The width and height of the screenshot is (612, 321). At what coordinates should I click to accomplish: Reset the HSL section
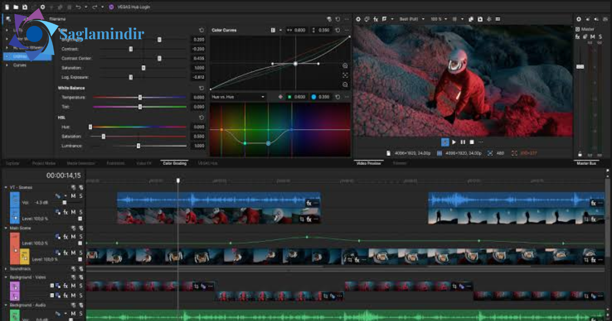(x=201, y=117)
